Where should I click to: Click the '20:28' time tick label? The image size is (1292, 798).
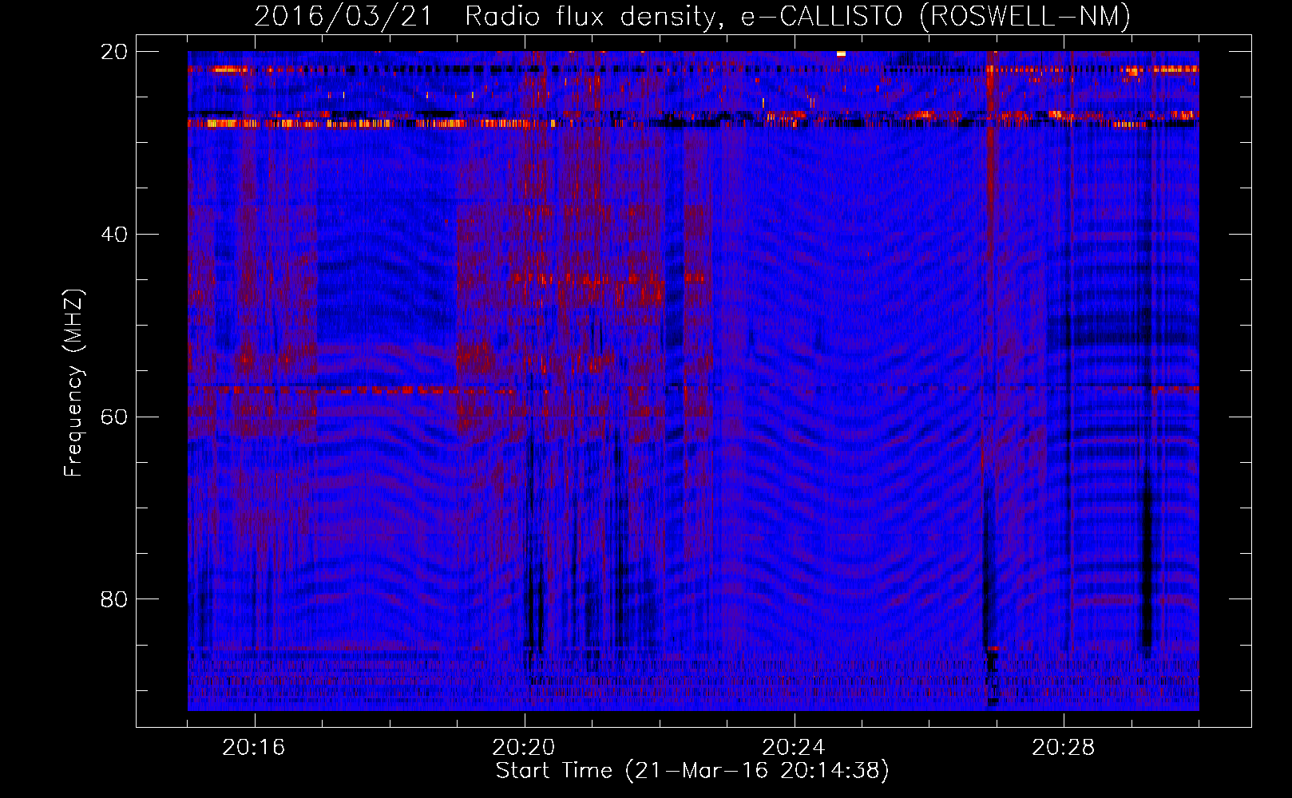pyautogui.click(x=1064, y=748)
